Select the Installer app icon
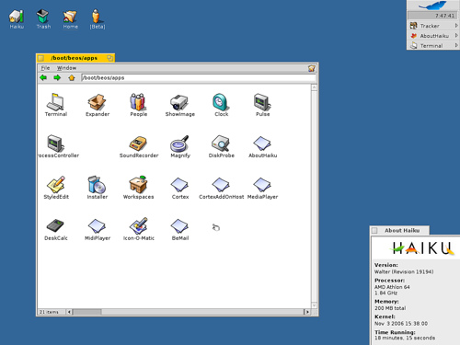Image resolution: width=460 pixels, height=345 pixels. tap(97, 184)
